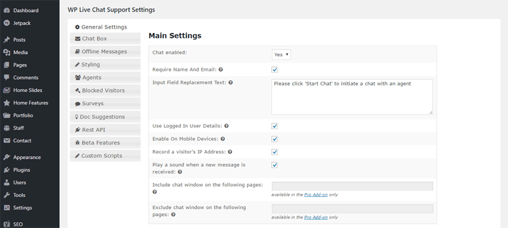
Task: Toggle the play sound on new message checkbox
Action: [274, 165]
